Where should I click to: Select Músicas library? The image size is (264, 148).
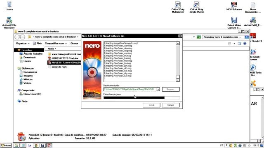(x=26, y=79)
